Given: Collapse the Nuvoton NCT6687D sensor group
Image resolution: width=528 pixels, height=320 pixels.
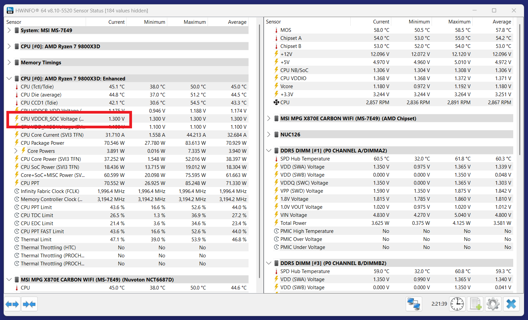Looking at the screenshot, I should coord(9,279).
